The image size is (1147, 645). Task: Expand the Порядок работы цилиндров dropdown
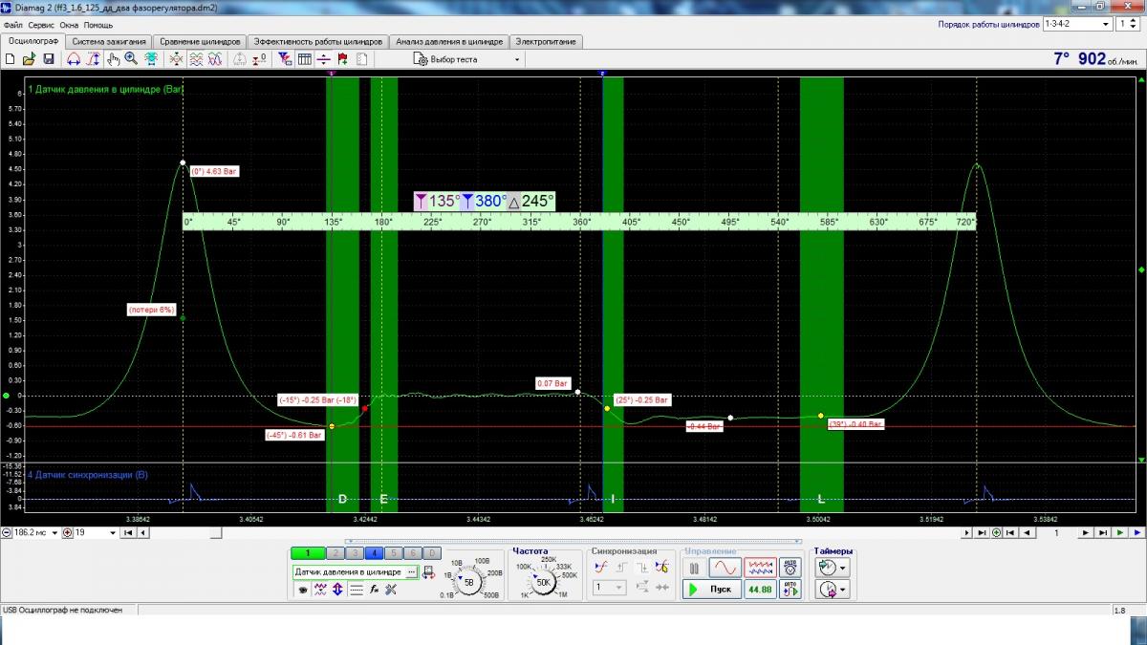pos(1105,23)
